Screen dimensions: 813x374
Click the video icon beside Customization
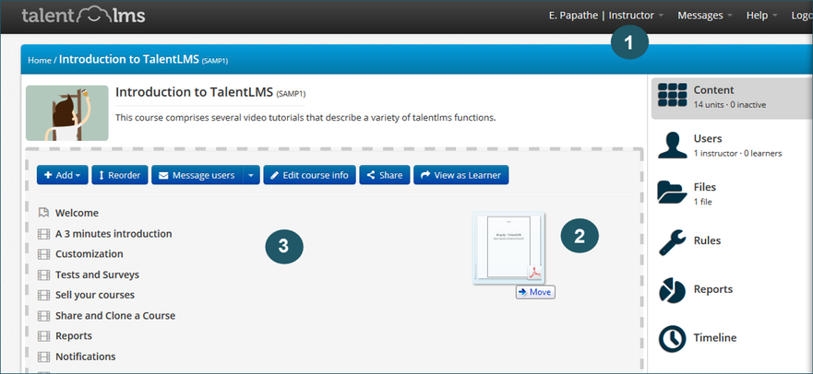click(43, 254)
